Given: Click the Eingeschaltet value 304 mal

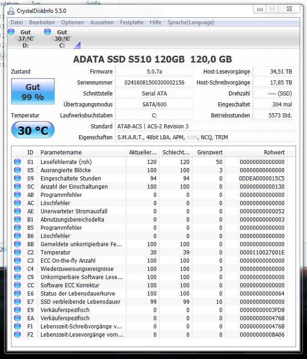Looking at the screenshot, I should pos(273,105).
